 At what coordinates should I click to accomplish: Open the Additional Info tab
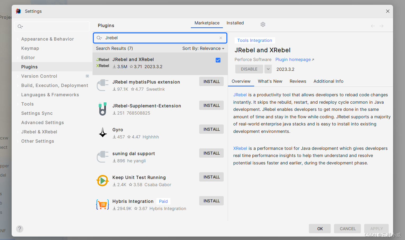328,81
